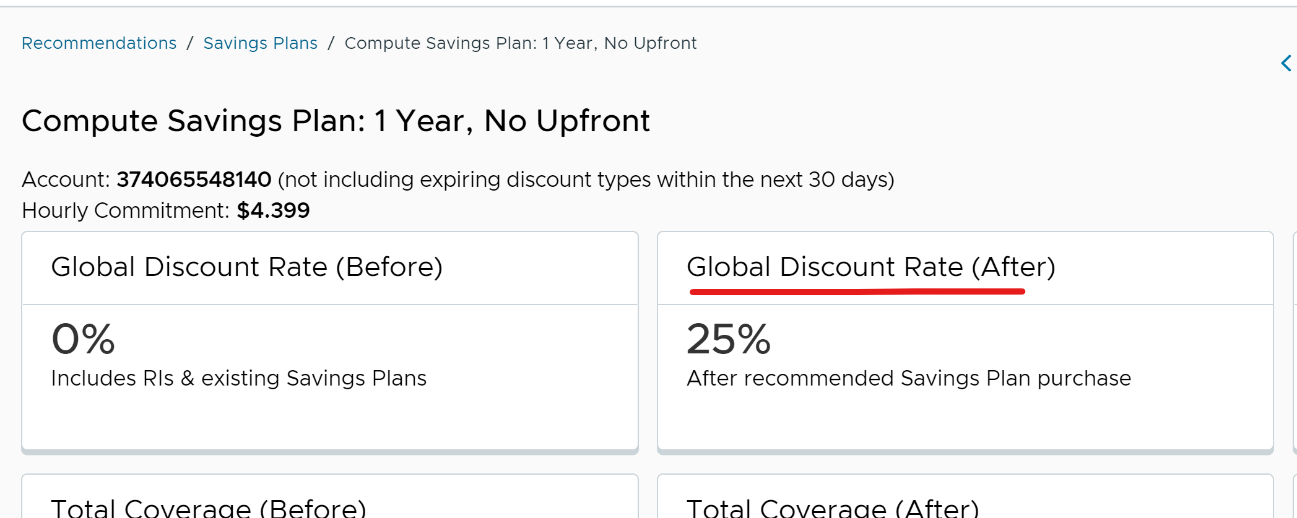Click the current breadcrumb Compute Savings Plan text
The image size is (1297, 518).
point(520,43)
